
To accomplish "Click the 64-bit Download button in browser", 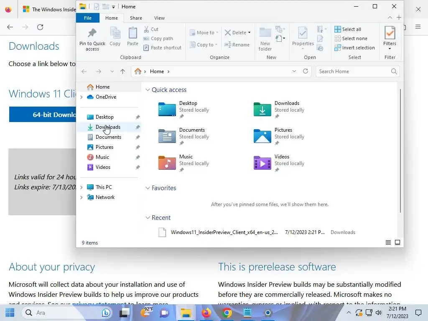I will (x=43, y=115).
